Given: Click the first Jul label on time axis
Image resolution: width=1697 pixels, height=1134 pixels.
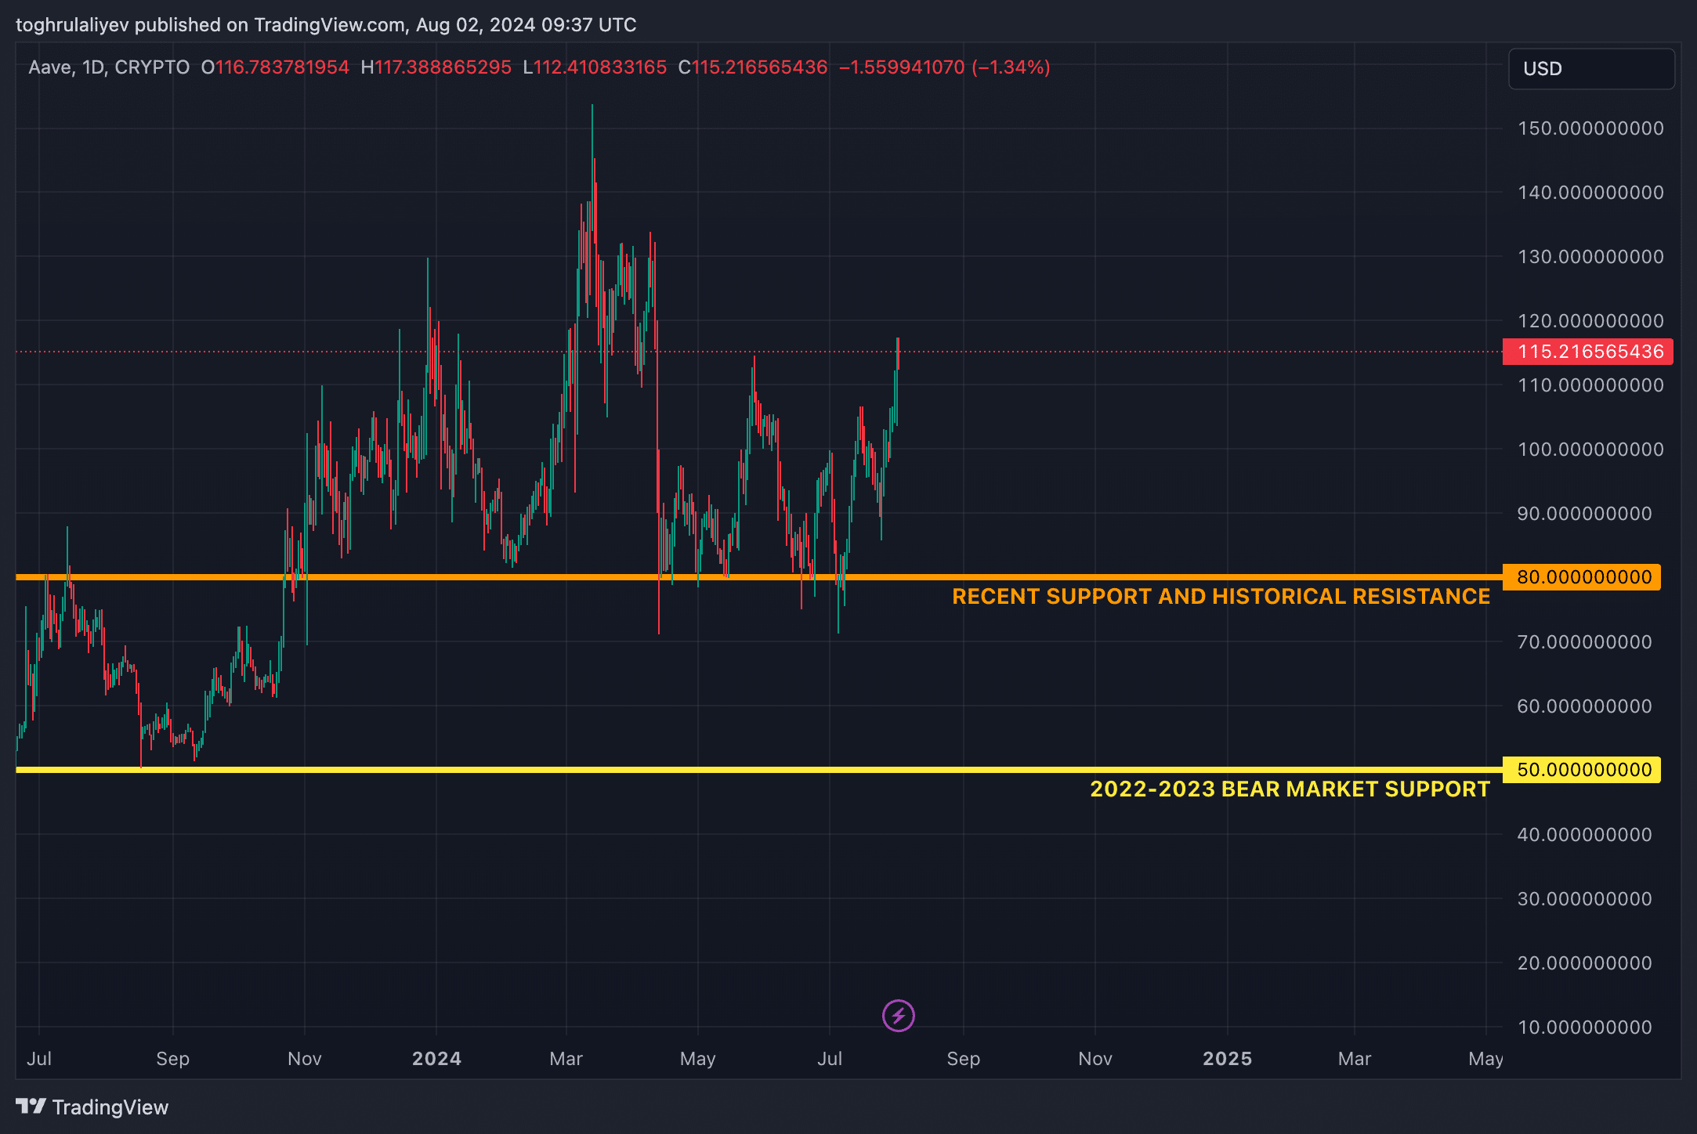Looking at the screenshot, I should pyautogui.click(x=39, y=1059).
